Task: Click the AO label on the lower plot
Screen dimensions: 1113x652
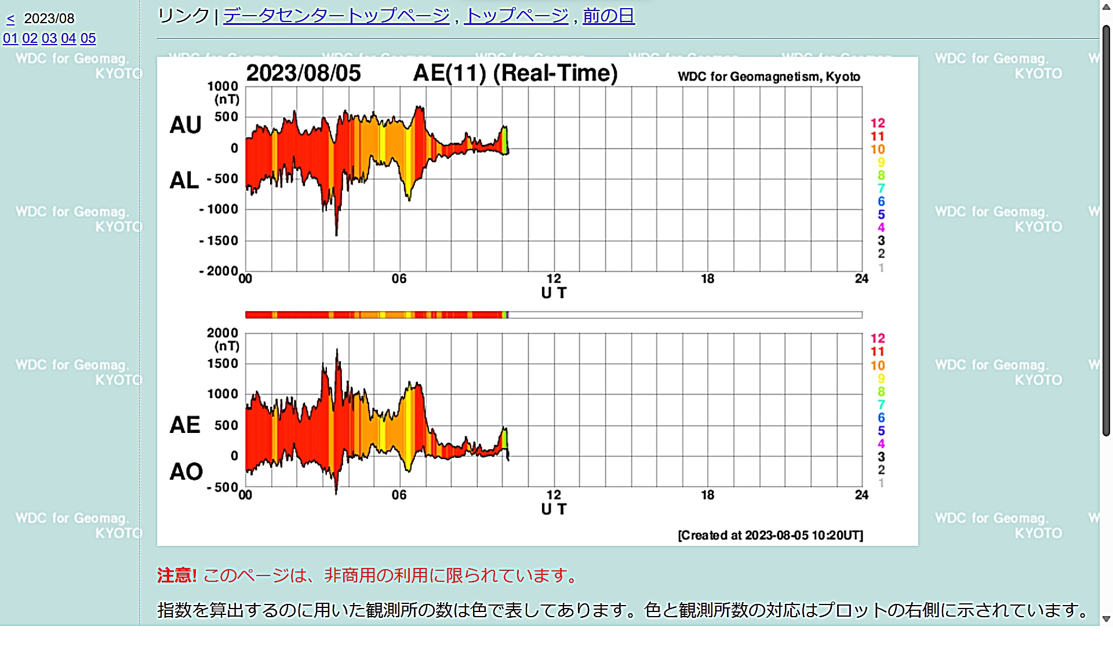Action: click(186, 471)
